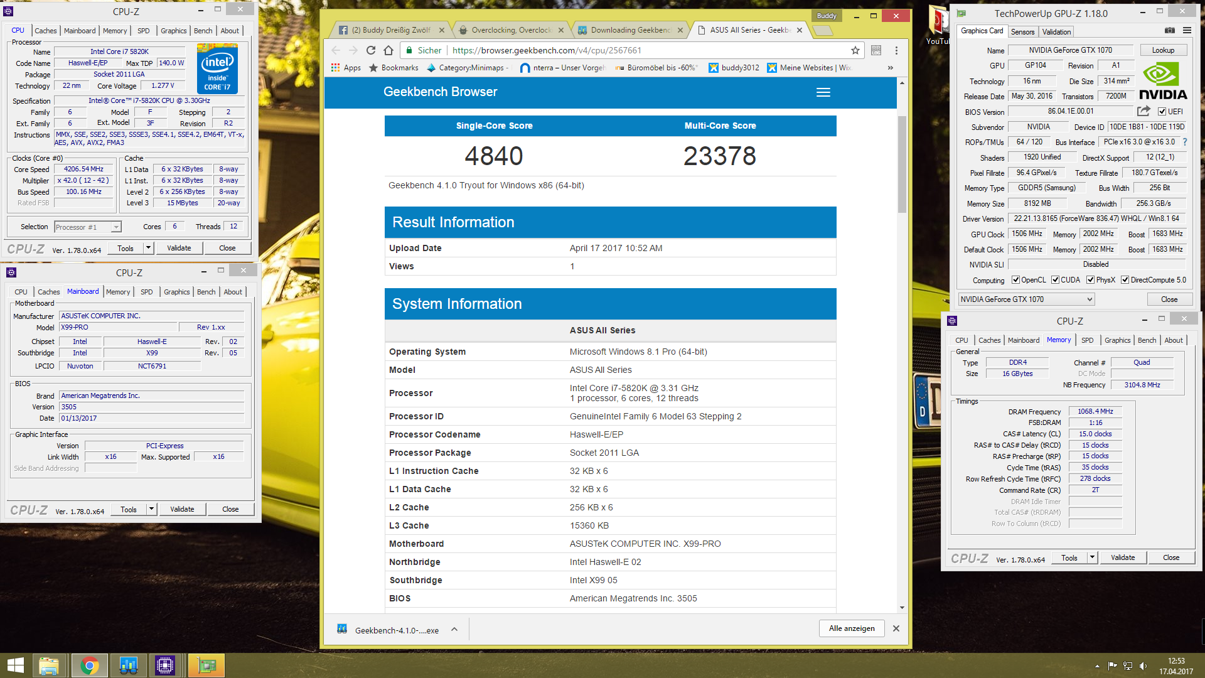Click the Buddy profile button in Chrome
Image resolution: width=1205 pixels, height=678 pixels.
coord(827,16)
